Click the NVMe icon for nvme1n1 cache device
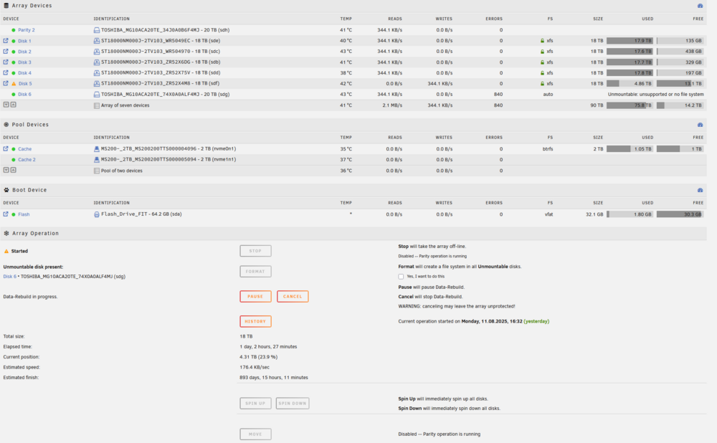 pyautogui.click(x=97, y=160)
